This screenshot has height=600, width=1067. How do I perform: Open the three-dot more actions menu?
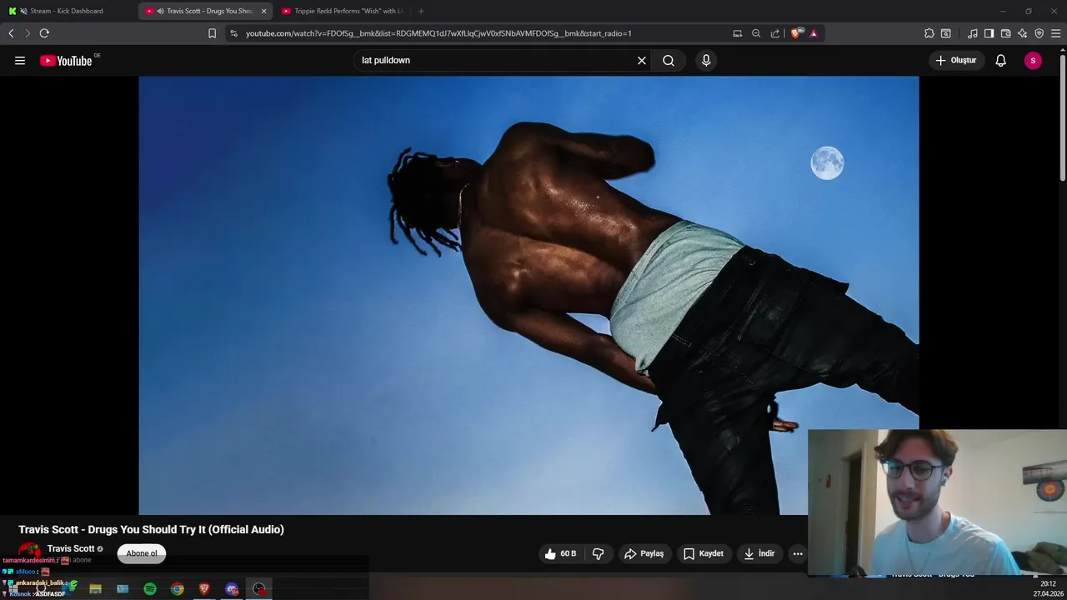(798, 553)
